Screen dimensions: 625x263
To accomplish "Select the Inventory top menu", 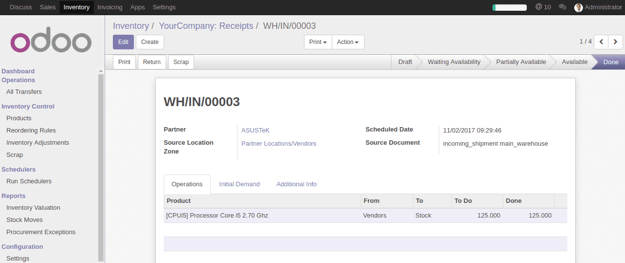I will pos(77,7).
